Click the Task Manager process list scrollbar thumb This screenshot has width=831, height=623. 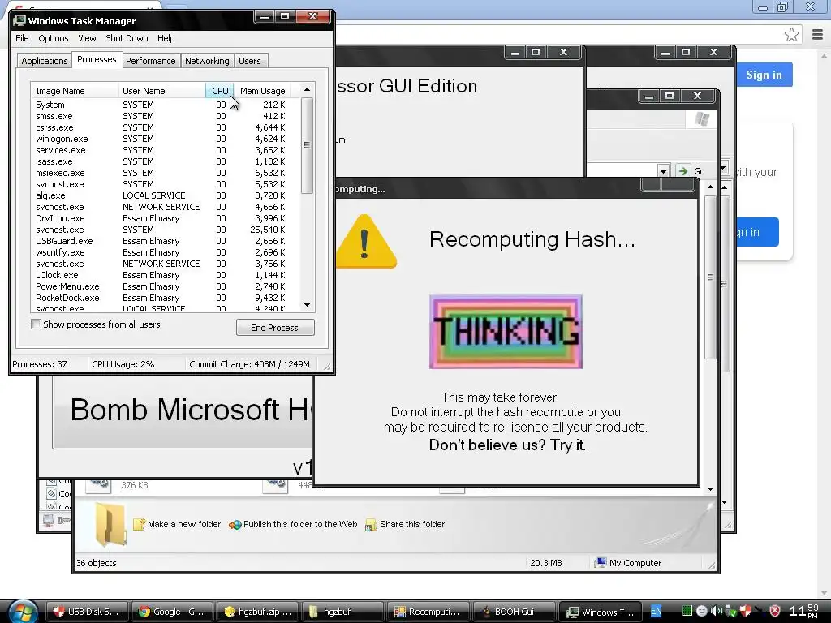coord(307,145)
